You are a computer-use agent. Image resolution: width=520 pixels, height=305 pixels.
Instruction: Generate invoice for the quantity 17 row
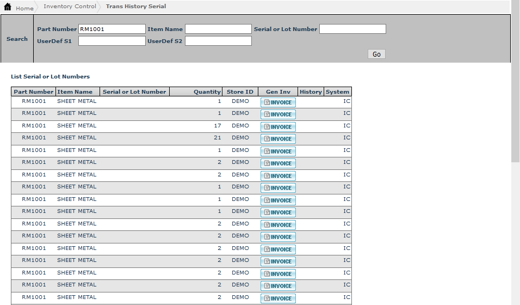(278, 127)
